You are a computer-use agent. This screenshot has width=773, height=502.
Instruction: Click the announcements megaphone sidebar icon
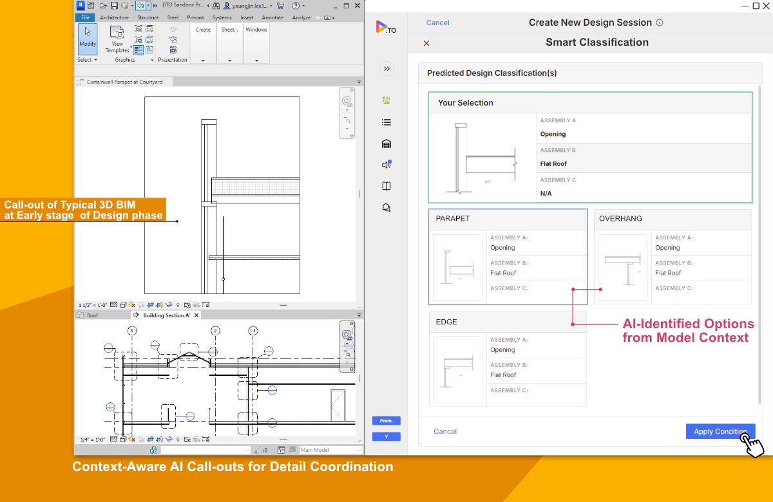pos(386,165)
